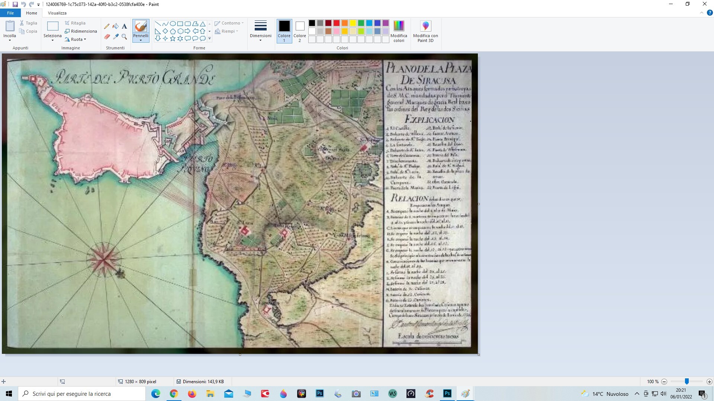Click the Pennelli brush icon
The image size is (714, 401).
(141, 26)
